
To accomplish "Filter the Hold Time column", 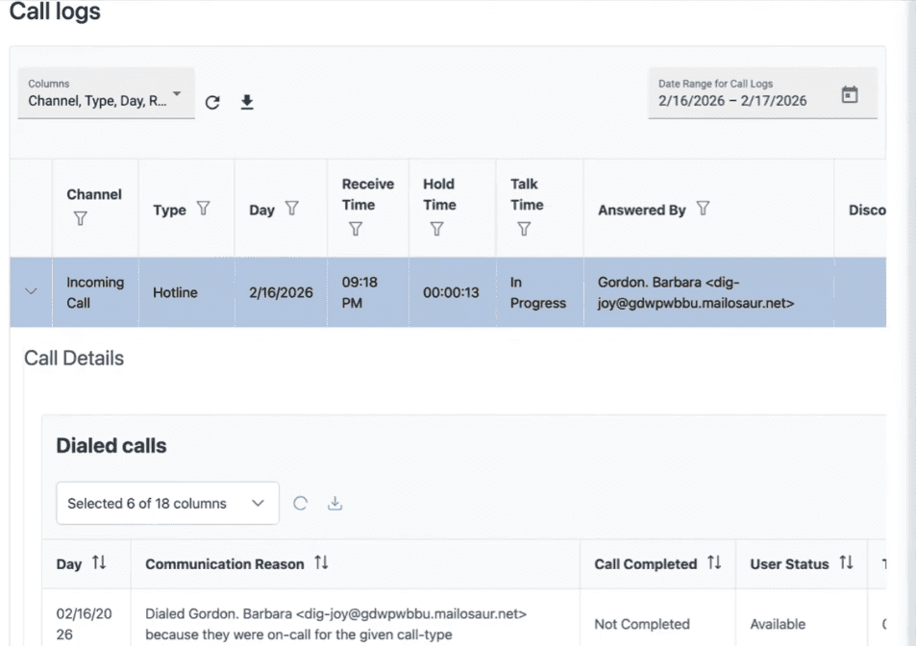I will (436, 229).
